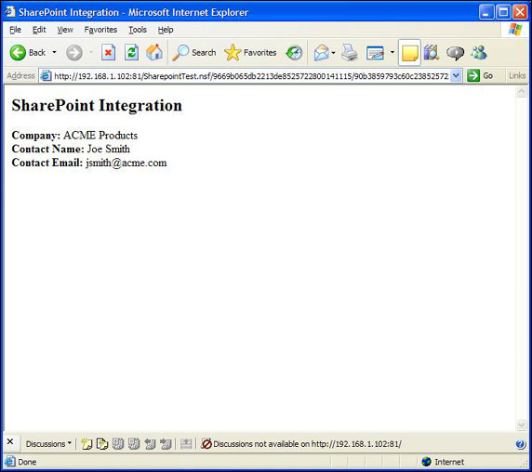Toggle the Discuss yellow note button
The width and height of the screenshot is (532, 472).
click(x=409, y=53)
